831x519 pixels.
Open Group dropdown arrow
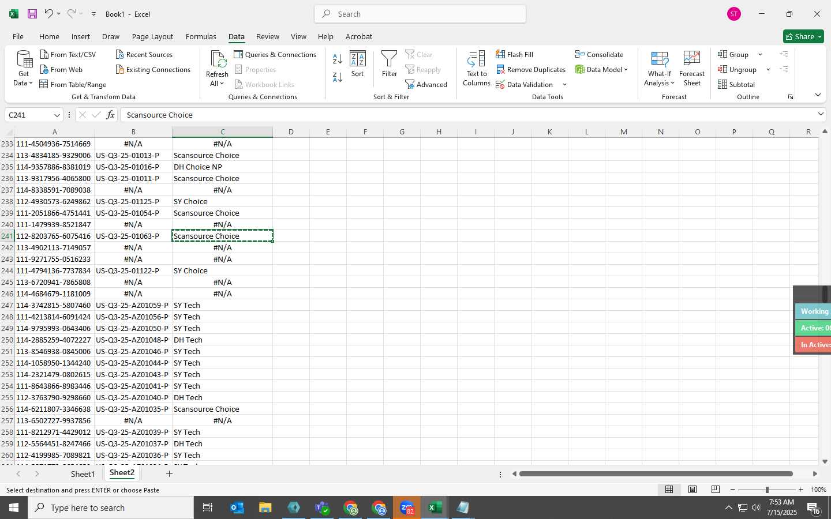760,54
